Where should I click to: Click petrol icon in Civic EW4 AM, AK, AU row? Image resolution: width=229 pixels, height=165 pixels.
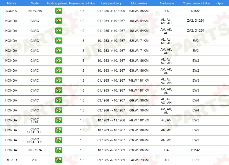(x=59, y=110)
